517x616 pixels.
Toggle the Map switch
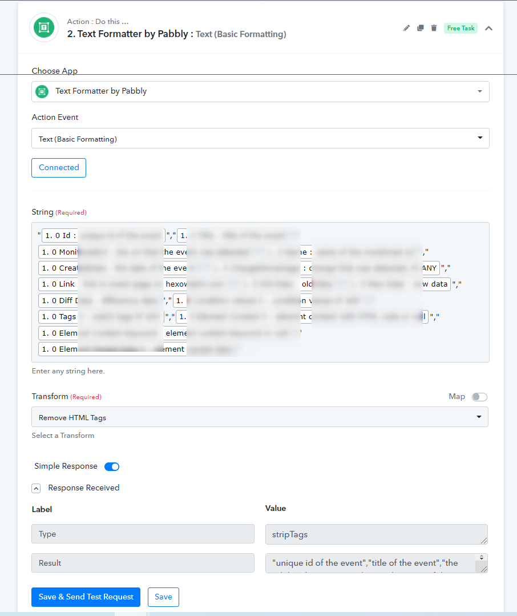pos(479,397)
